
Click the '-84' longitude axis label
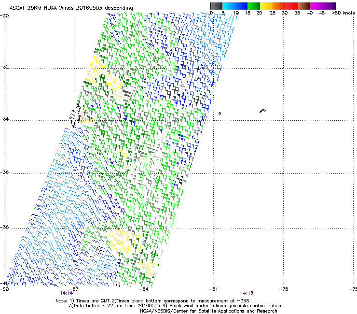tap(144, 289)
